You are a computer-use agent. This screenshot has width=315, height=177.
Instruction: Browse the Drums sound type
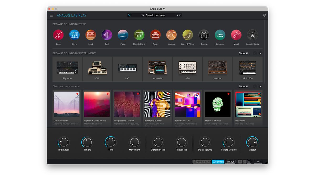204,35
